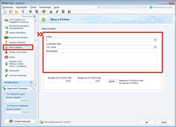Open the Fichas menu
Screen dimensions: 176x127
coord(33,7)
